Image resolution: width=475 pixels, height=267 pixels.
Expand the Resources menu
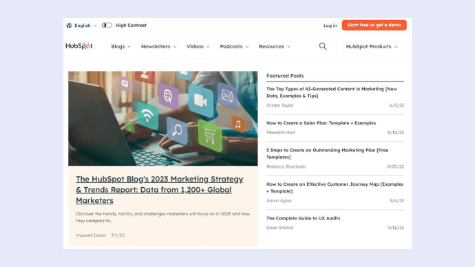[x=275, y=46]
